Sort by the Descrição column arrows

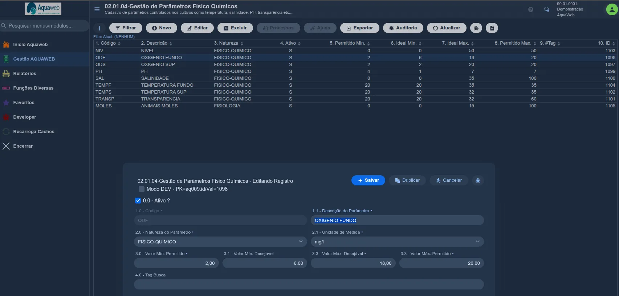coord(171,44)
